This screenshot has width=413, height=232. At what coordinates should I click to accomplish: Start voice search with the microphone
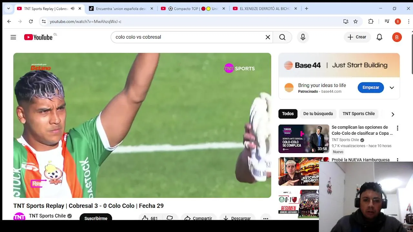[x=303, y=37]
